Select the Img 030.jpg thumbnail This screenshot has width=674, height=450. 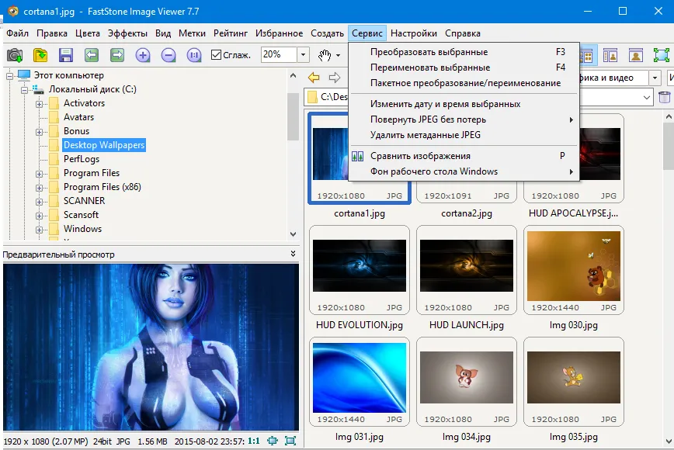tap(573, 270)
